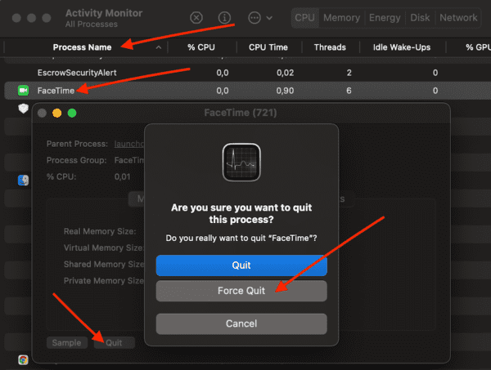Expand the chevron next to the ellipsis
Viewport: 491px width, 370px height.
[x=269, y=18]
